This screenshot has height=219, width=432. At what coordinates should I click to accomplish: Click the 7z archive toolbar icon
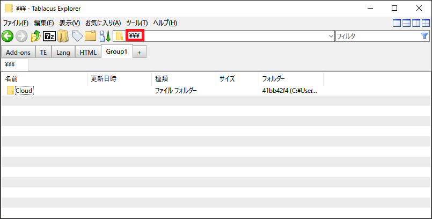tap(49, 36)
